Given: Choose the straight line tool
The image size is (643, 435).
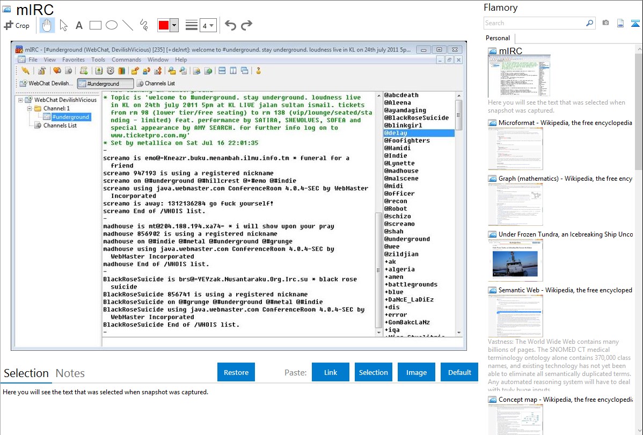Looking at the screenshot, I should [128, 25].
